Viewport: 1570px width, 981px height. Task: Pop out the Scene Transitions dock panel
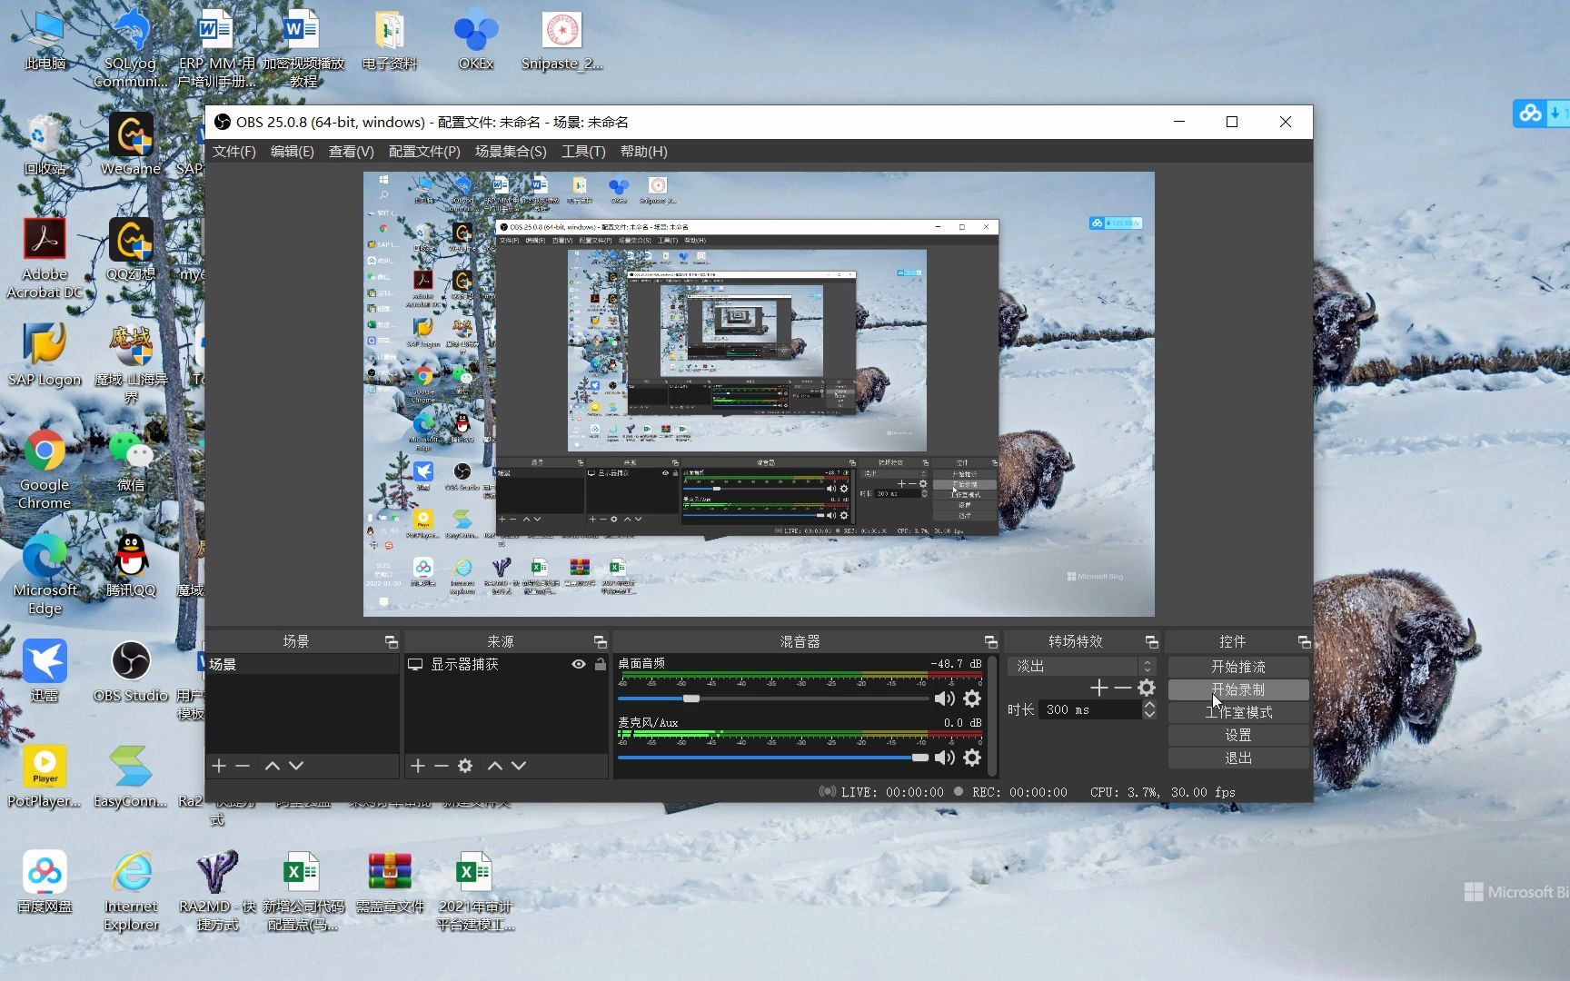1151,642
